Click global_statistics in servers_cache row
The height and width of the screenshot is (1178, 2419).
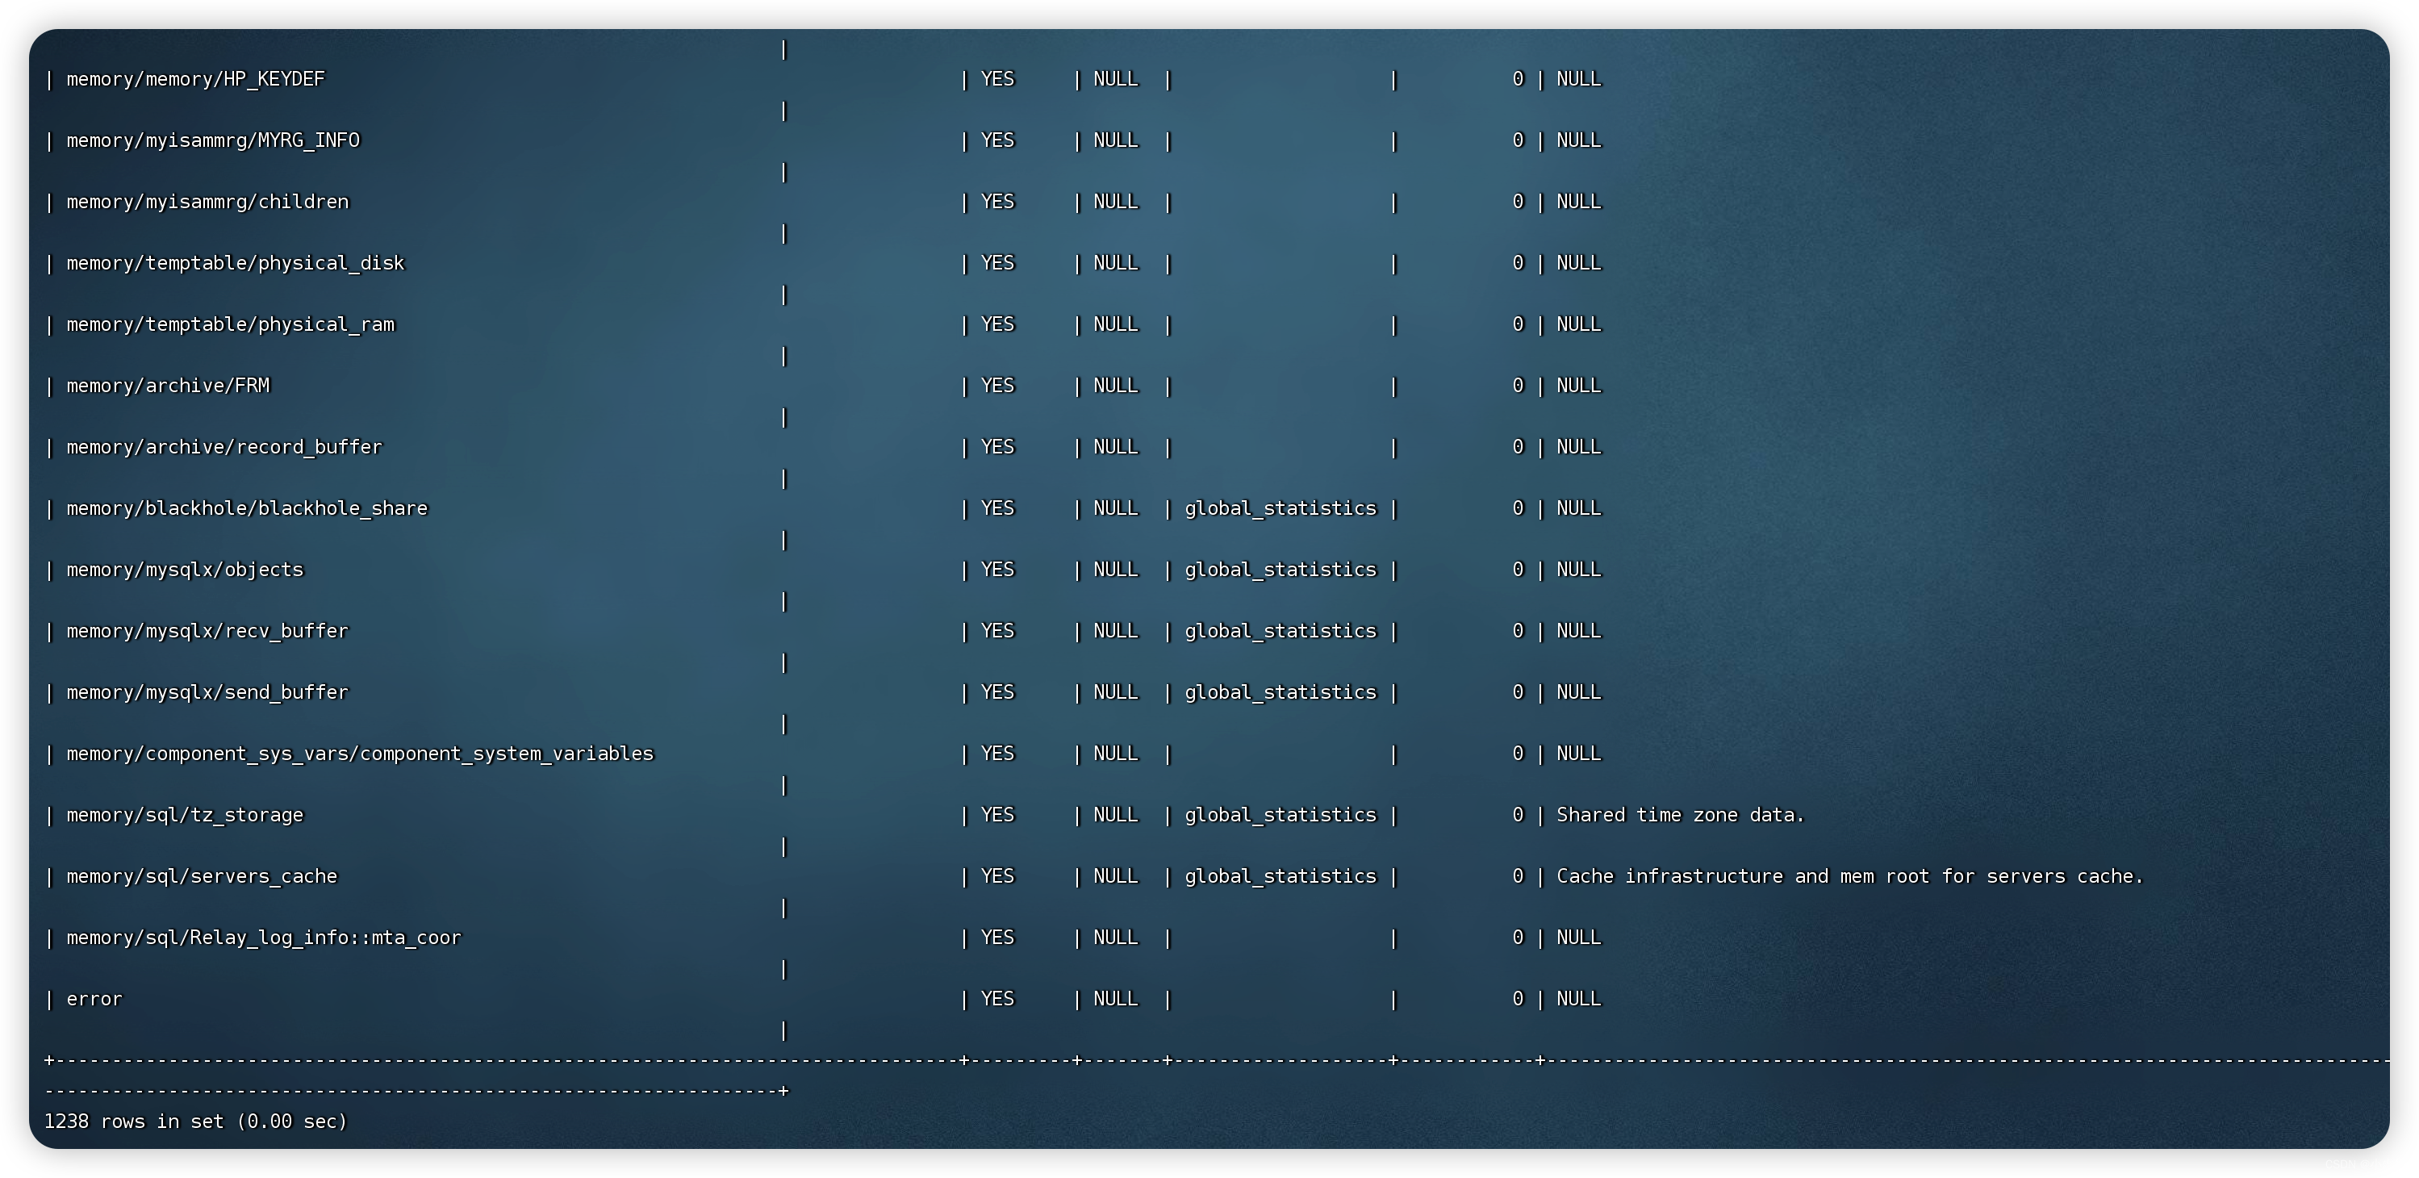pos(1280,876)
